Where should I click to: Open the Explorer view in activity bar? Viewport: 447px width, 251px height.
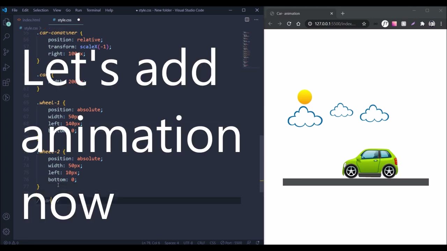click(x=6, y=23)
